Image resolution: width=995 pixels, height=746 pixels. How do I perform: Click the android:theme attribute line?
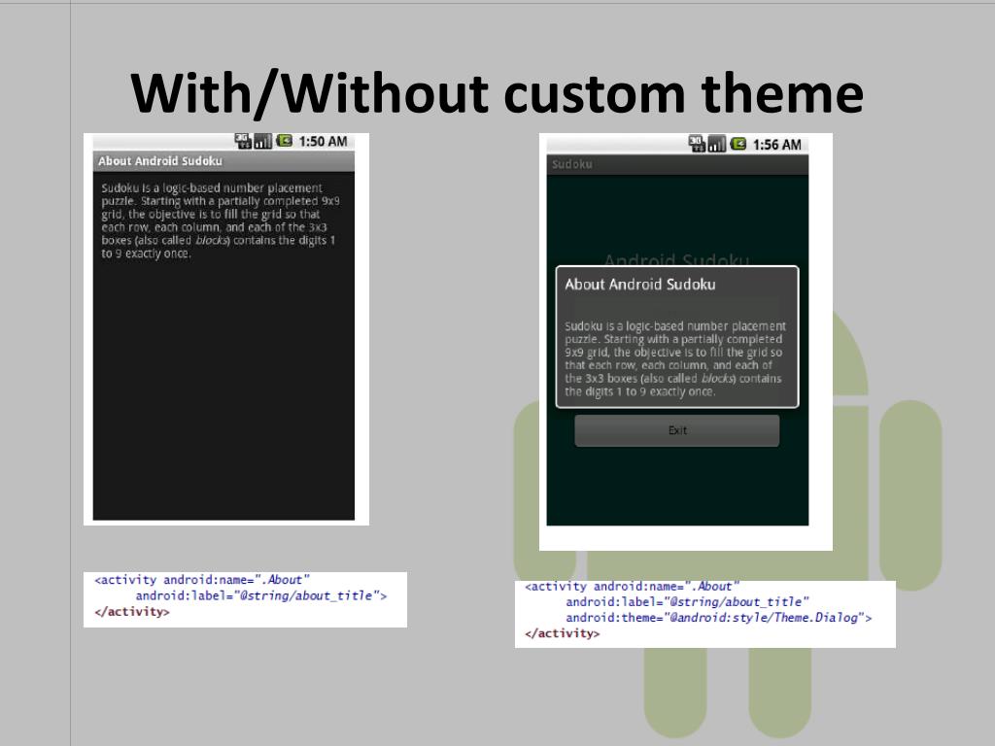pos(718,618)
